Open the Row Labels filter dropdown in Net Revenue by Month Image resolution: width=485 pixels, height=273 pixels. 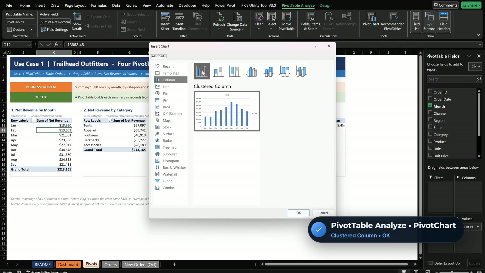[34, 120]
